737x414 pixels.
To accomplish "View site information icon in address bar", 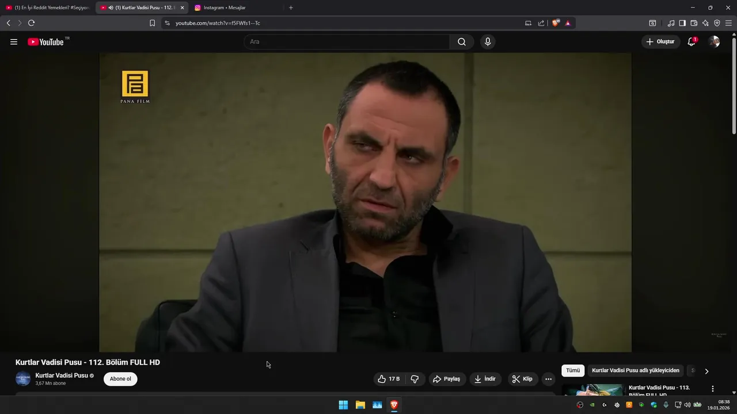I will tap(167, 23).
